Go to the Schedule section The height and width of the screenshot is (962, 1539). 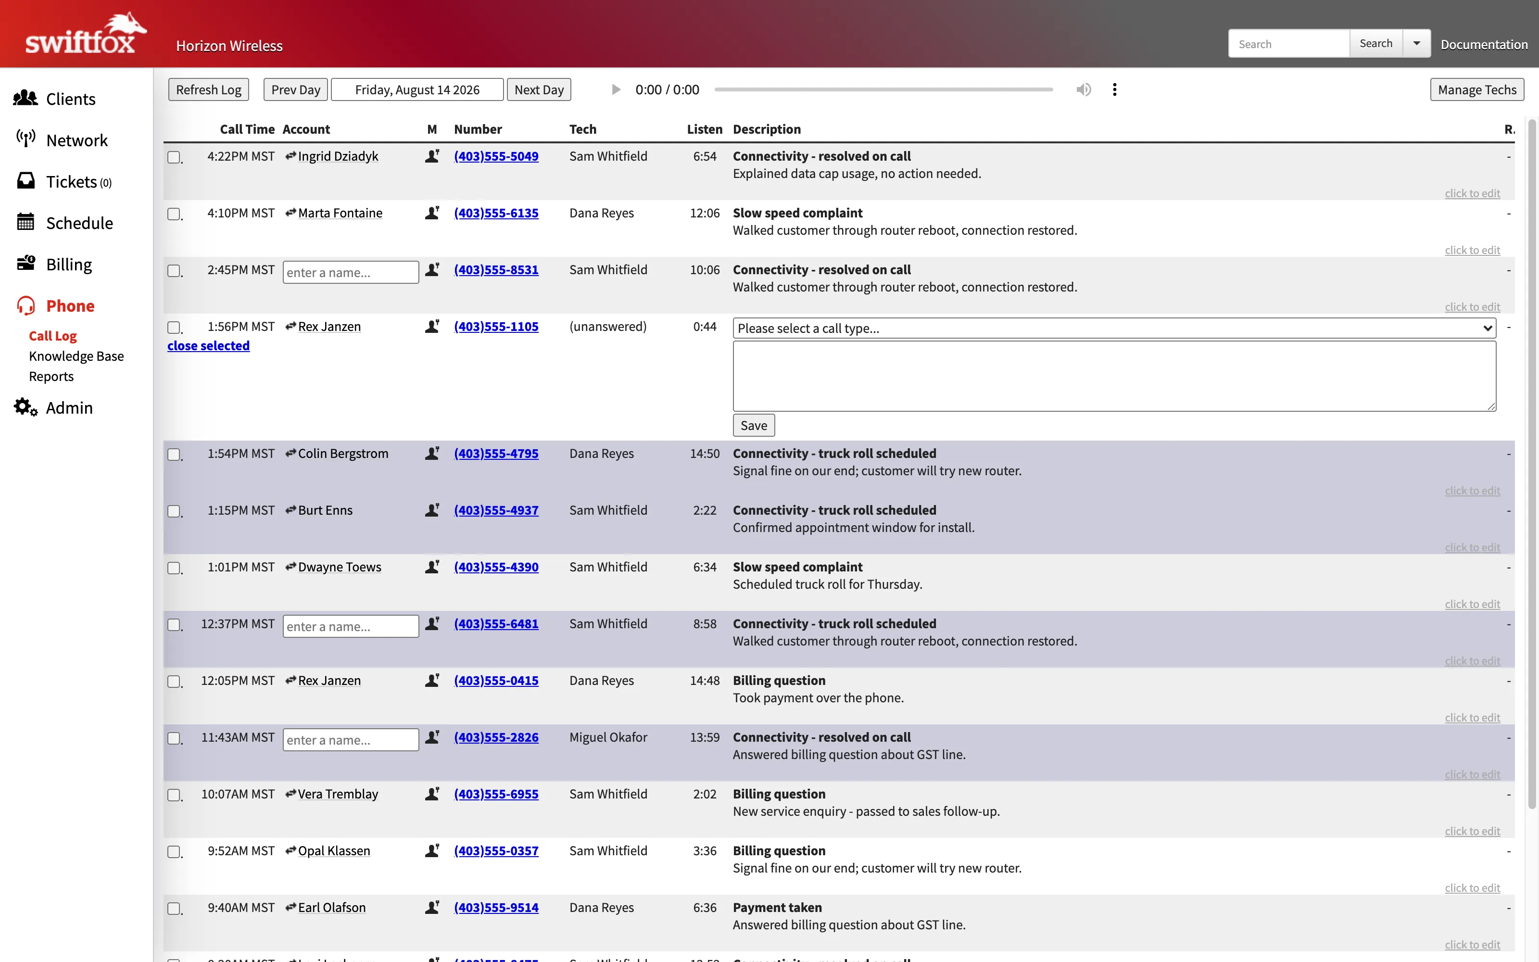point(79,223)
